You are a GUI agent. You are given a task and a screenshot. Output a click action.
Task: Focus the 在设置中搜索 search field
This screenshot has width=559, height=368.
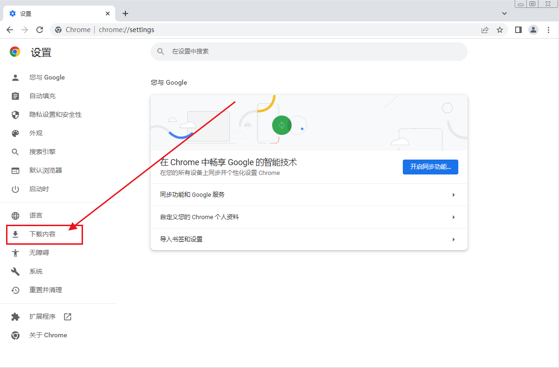(309, 52)
